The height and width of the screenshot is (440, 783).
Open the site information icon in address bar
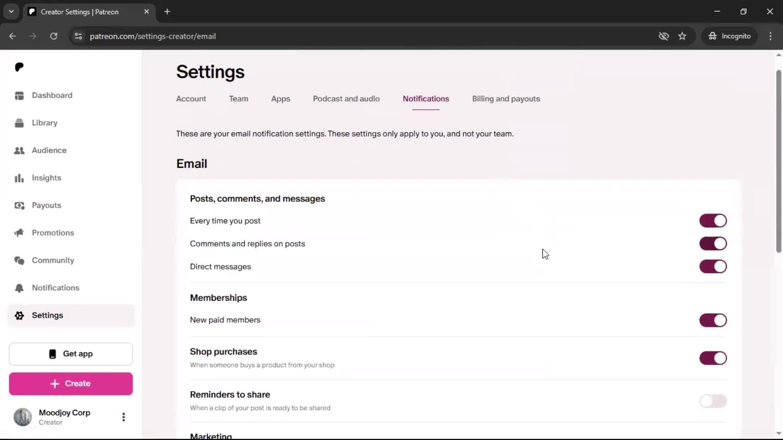[78, 36]
